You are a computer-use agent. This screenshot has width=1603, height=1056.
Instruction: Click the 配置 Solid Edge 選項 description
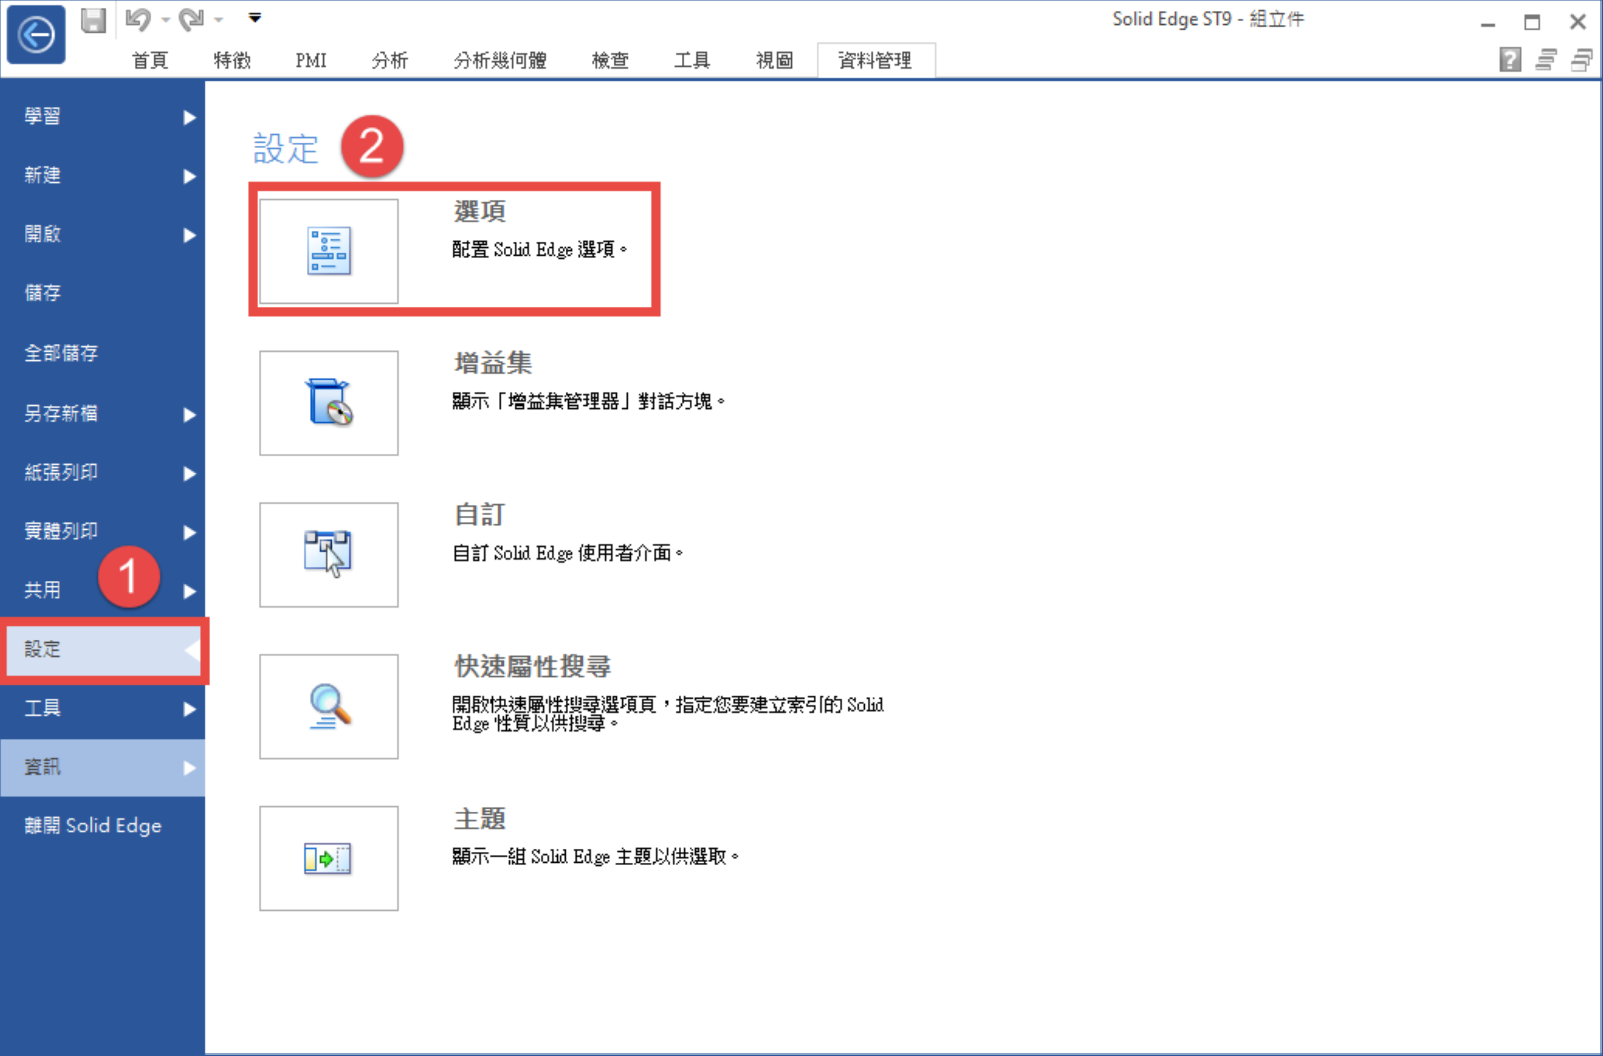[x=540, y=250]
